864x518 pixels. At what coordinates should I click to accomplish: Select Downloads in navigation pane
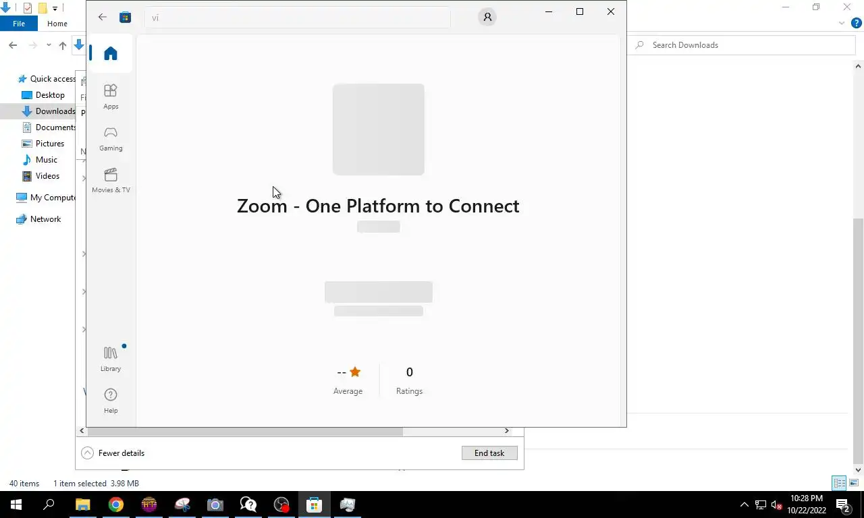(49, 111)
